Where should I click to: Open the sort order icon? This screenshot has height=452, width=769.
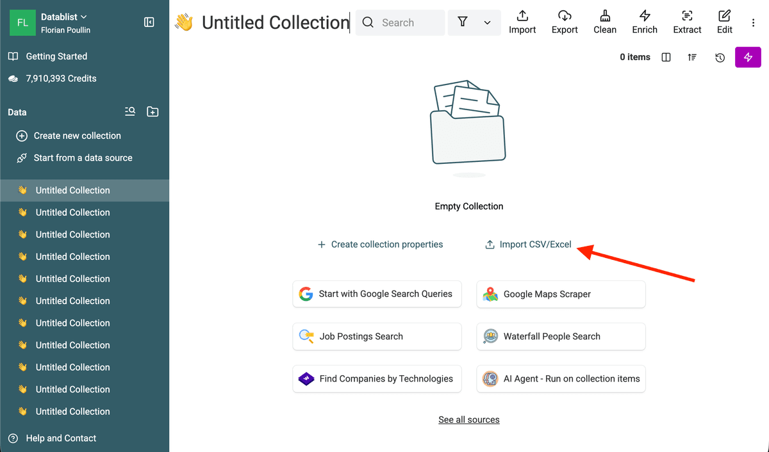point(692,57)
